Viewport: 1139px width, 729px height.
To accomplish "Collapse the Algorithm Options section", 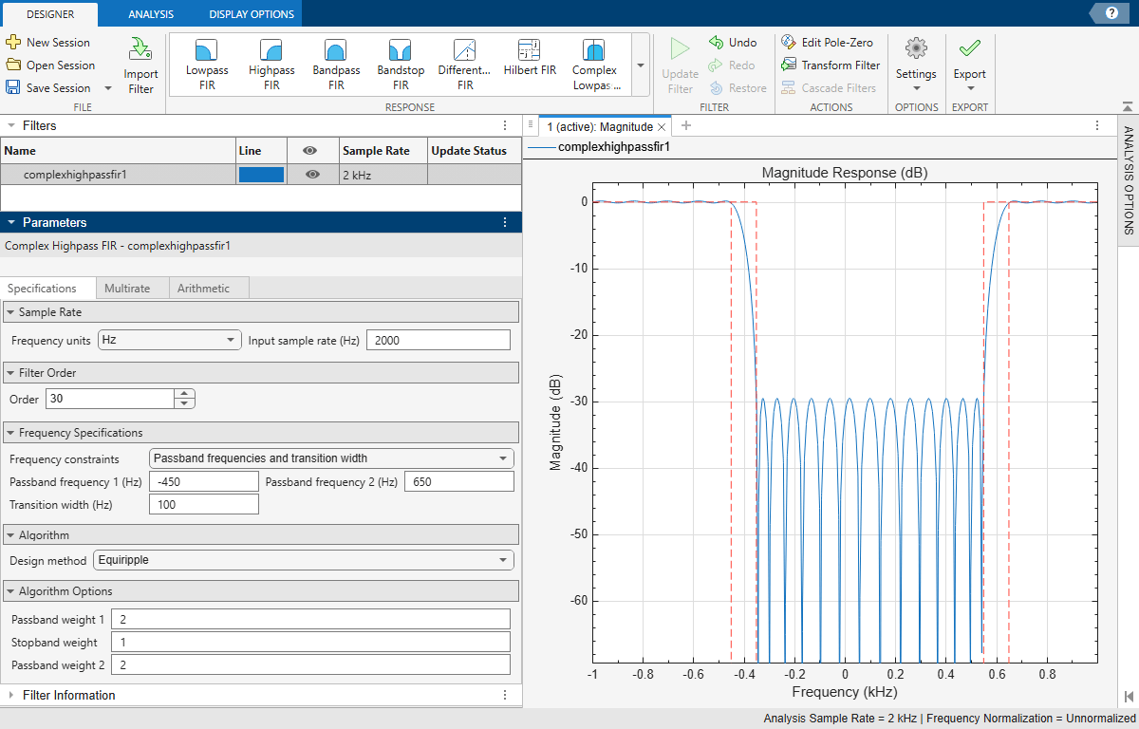I will pyautogui.click(x=10, y=591).
